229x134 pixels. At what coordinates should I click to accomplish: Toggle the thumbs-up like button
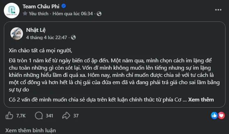pos(9,116)
